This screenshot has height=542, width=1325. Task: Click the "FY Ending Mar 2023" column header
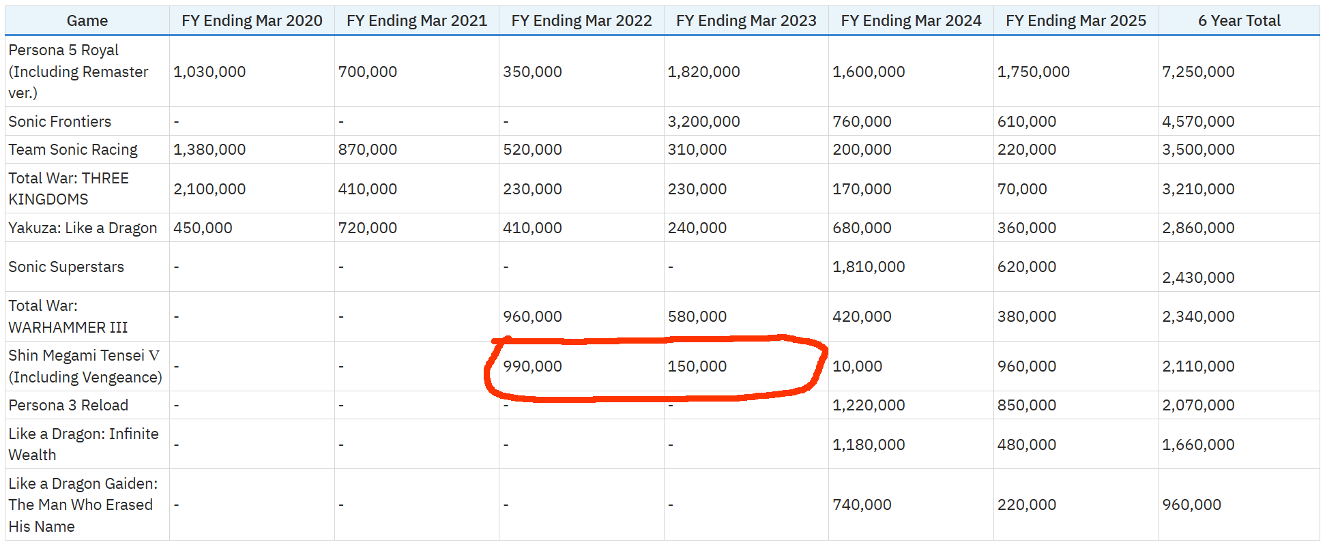(x=746, y=20)
